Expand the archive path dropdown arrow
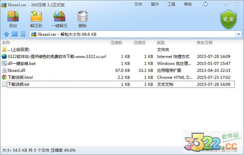The image size is (244, 155). [x=238, y=34]
